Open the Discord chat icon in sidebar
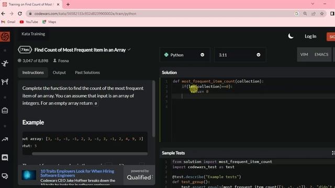 click(5, 158)
